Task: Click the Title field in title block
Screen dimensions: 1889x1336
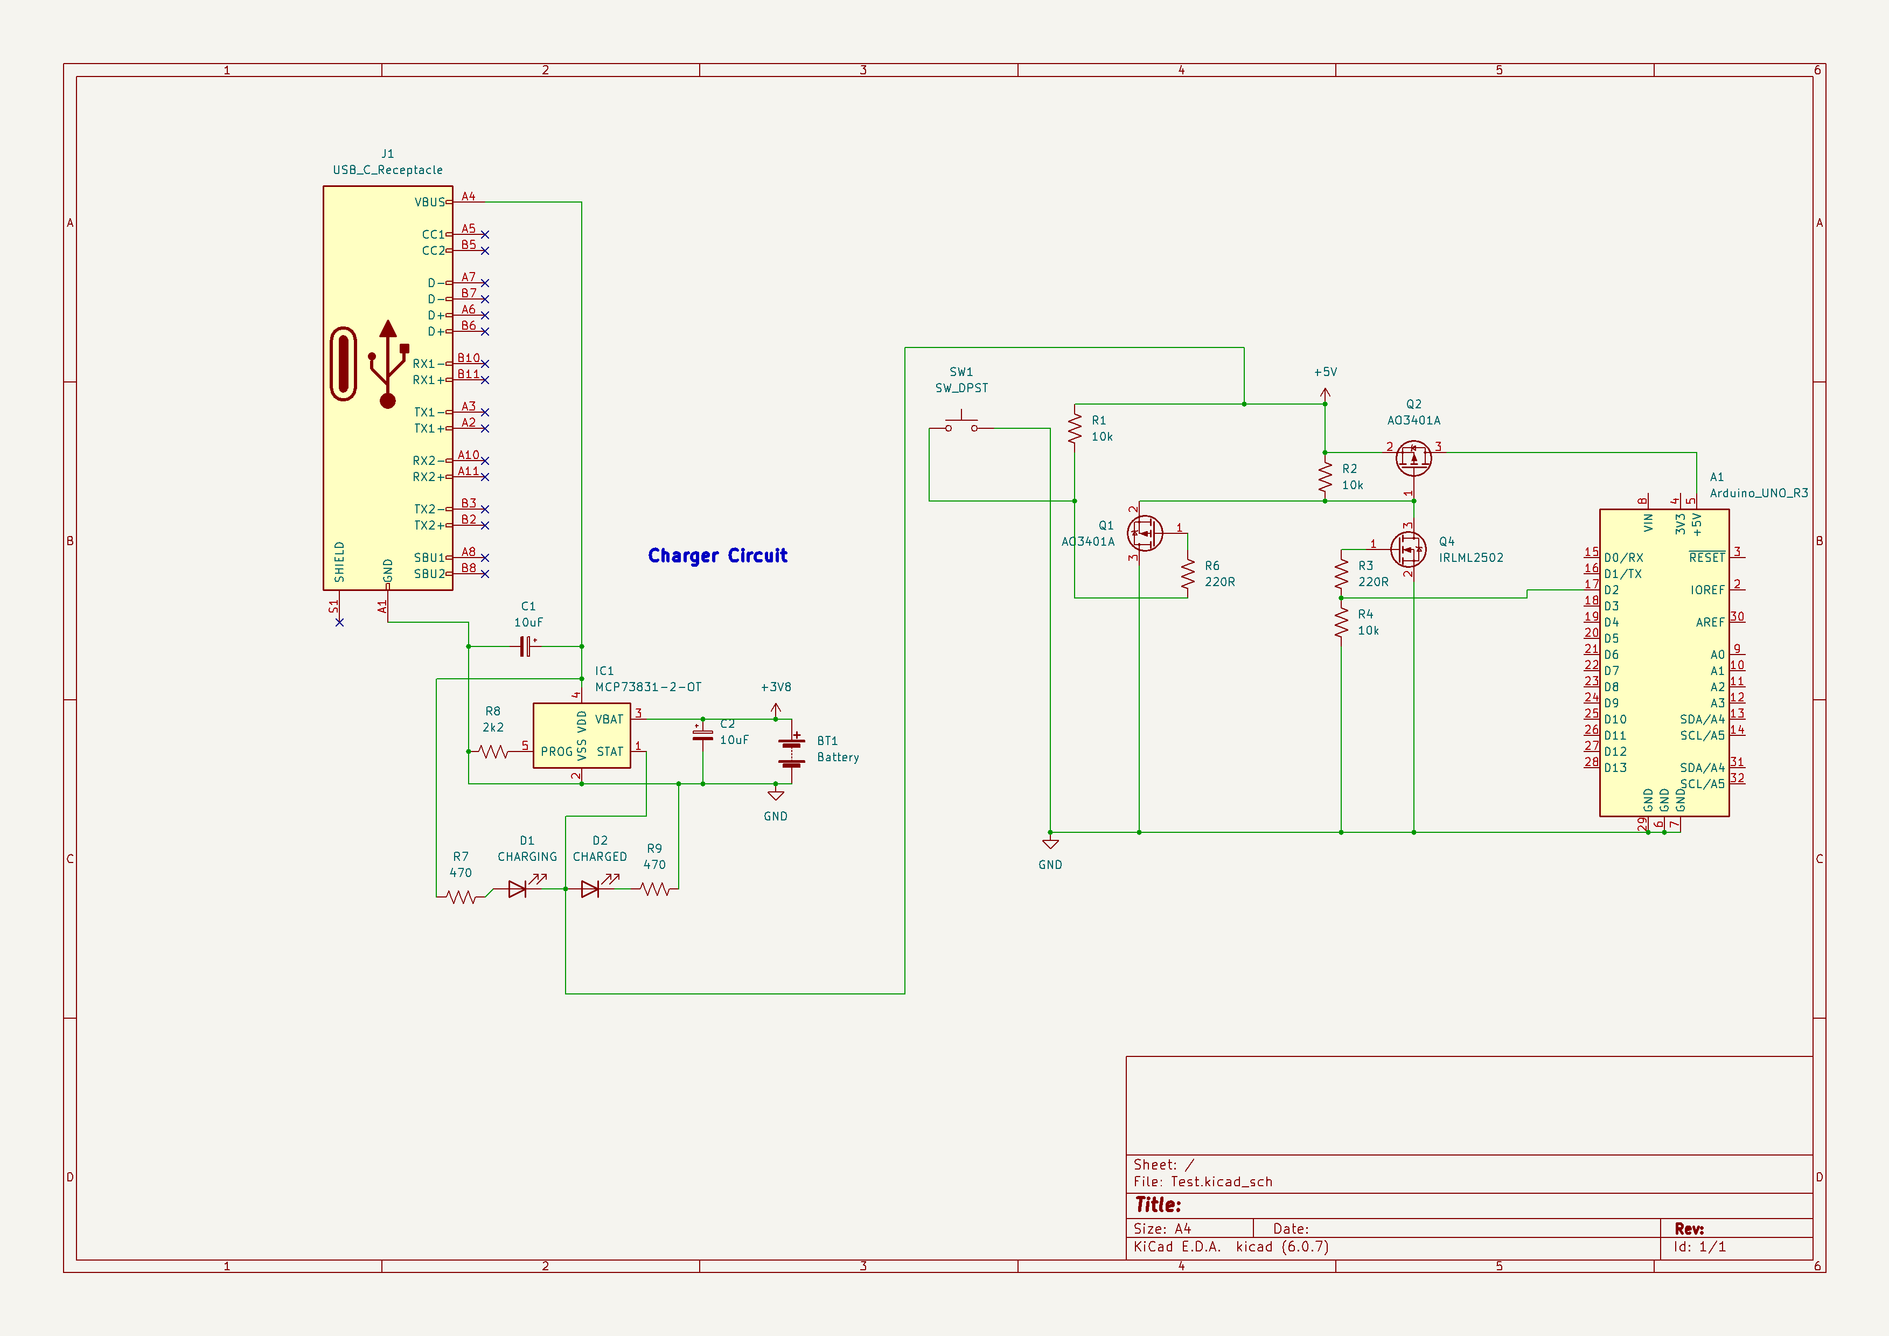Action: pos(1158,1205)
